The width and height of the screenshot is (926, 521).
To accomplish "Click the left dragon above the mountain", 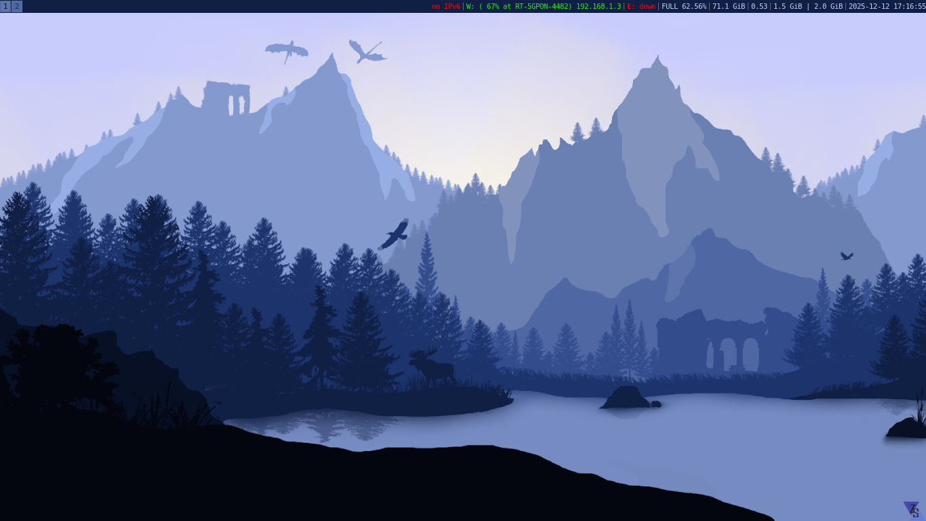I will 287,50.
